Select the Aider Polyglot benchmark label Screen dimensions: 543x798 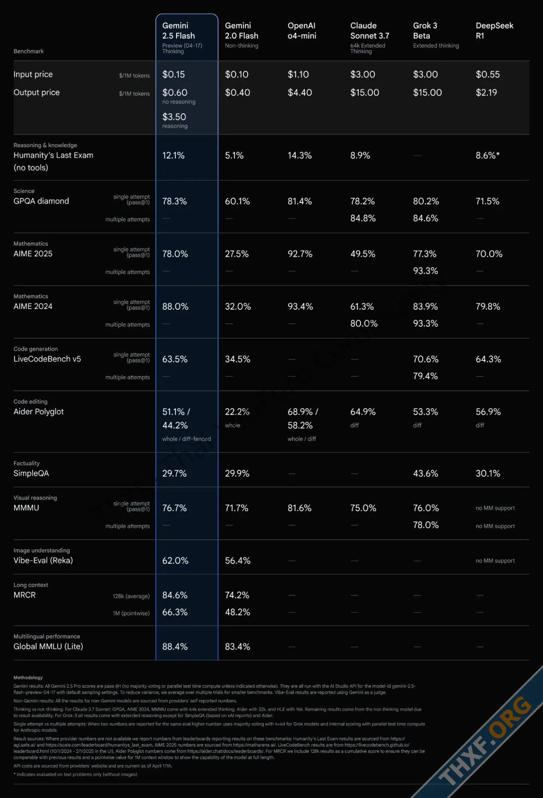click(x=38, y=412)
